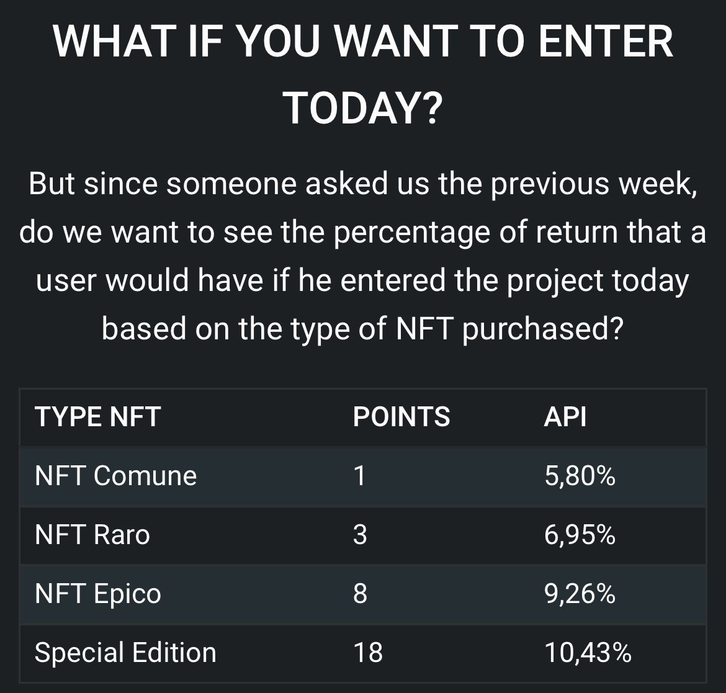Click the API column header
The height and width of the screenshot is (693, 726).
click(x=565, y=417)
